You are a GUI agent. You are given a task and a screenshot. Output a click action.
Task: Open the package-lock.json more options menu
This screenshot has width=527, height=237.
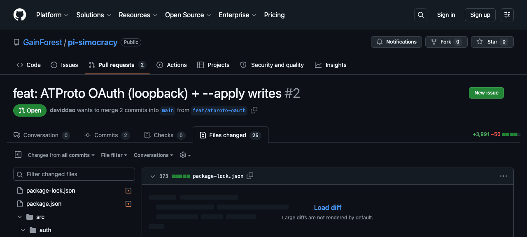coord(504,176)
